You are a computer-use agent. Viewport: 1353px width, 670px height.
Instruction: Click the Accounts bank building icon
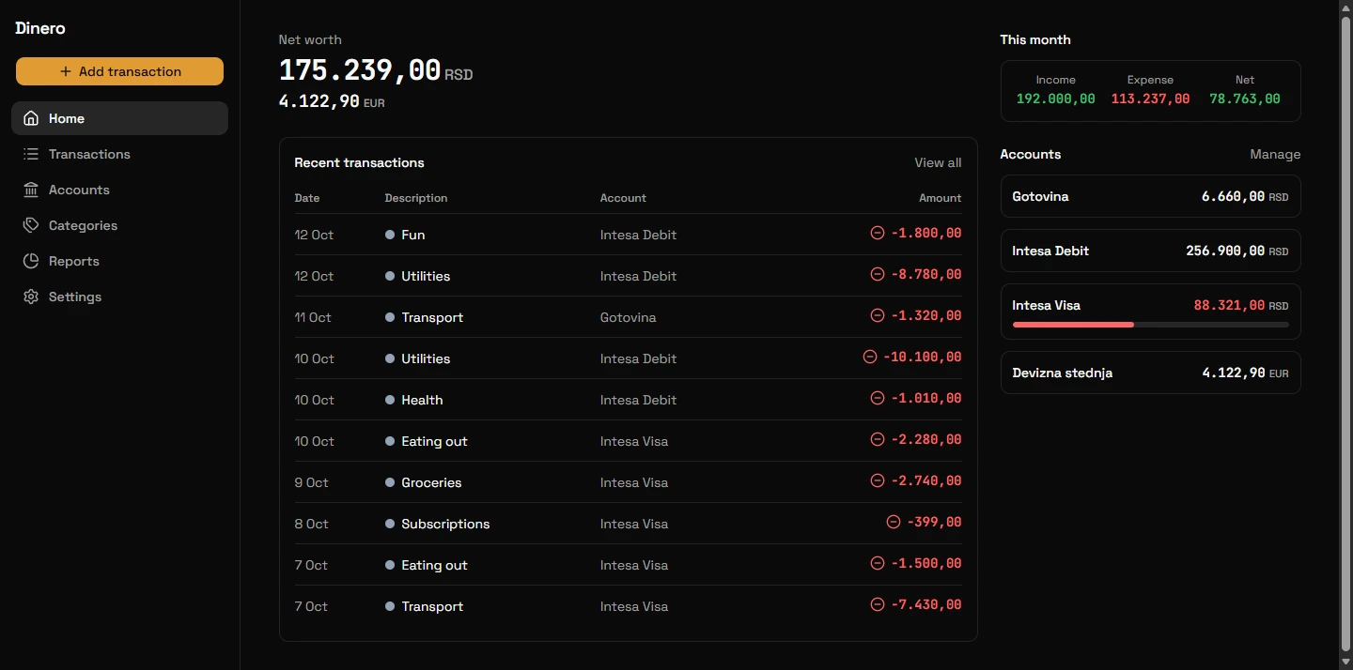(31, 190)
